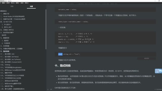The height and width of the screenshot is (91, 162).
Task: Click the highlighted 'const' keyword
Action: pos(60,54)
